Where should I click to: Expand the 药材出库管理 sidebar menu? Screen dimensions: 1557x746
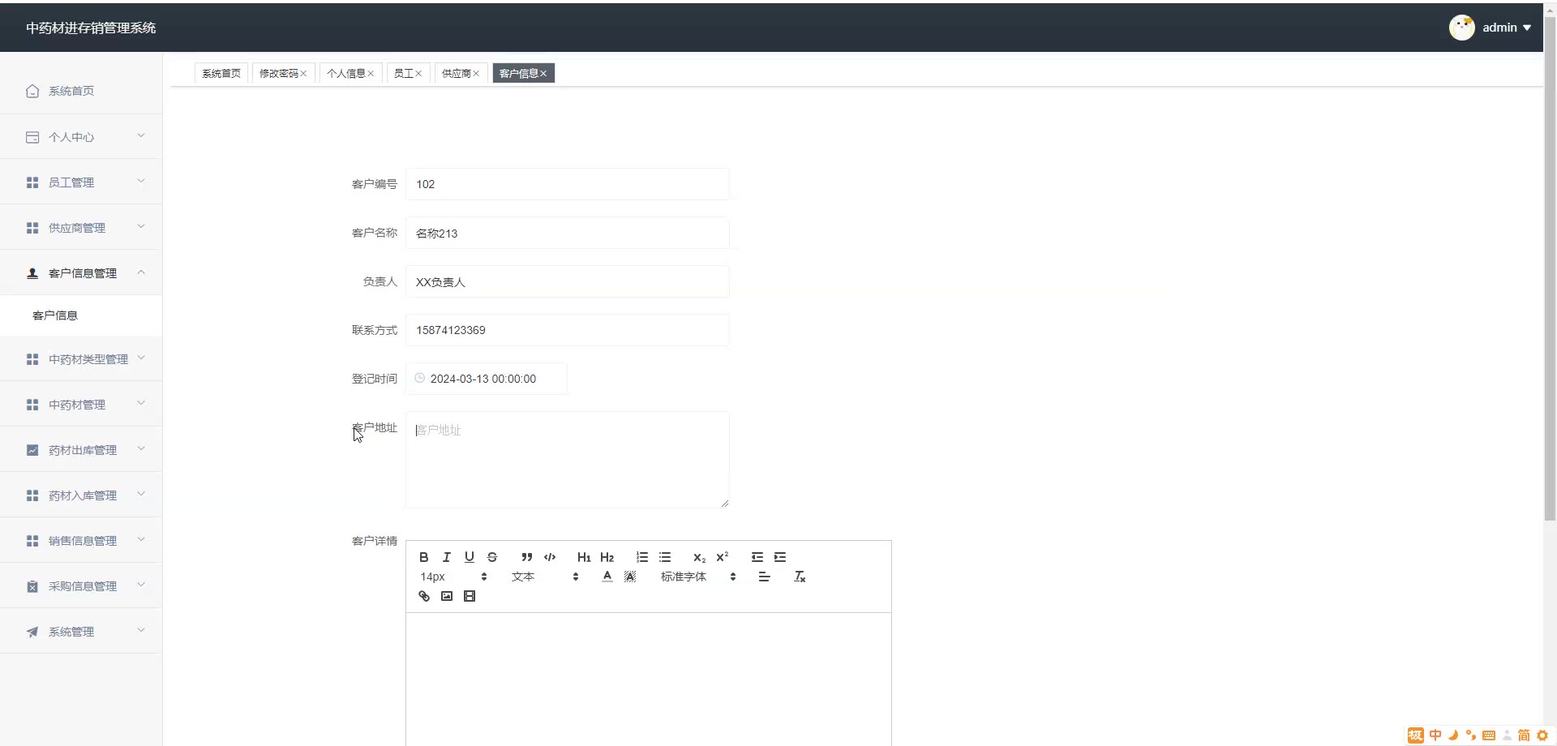point(81,450)
